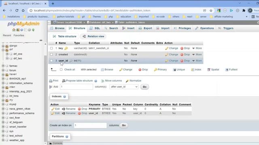Select the created column checkbox
Viewport: 259px width, 145px height.
tap(51, 54)
